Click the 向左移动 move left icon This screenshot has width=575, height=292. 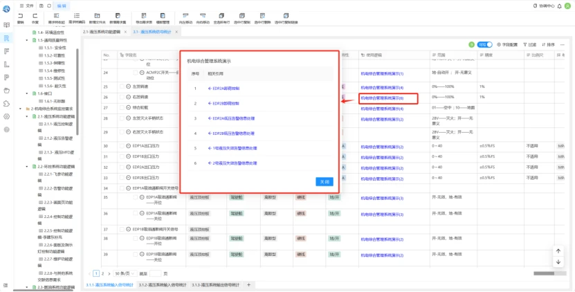(185, 16)
